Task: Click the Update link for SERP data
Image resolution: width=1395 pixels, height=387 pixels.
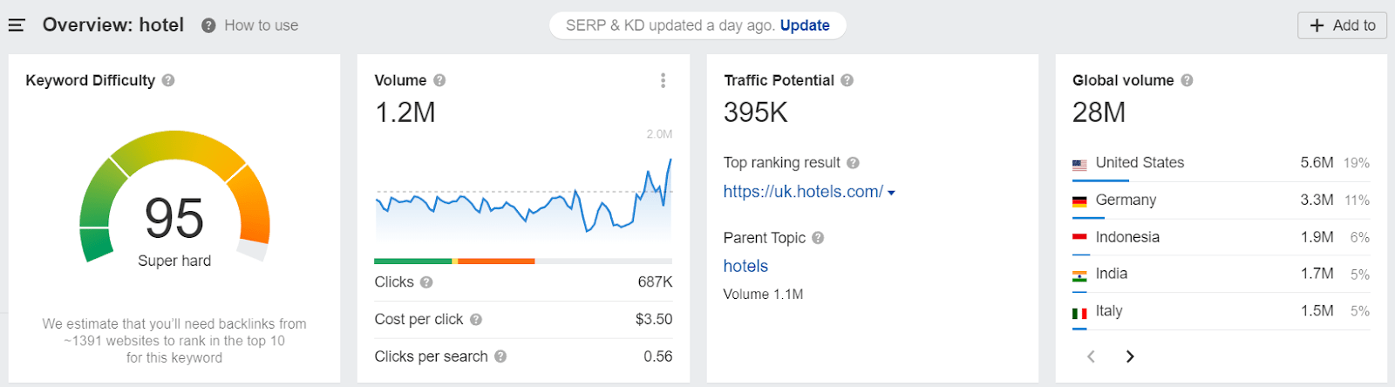Action: (804, 25)
